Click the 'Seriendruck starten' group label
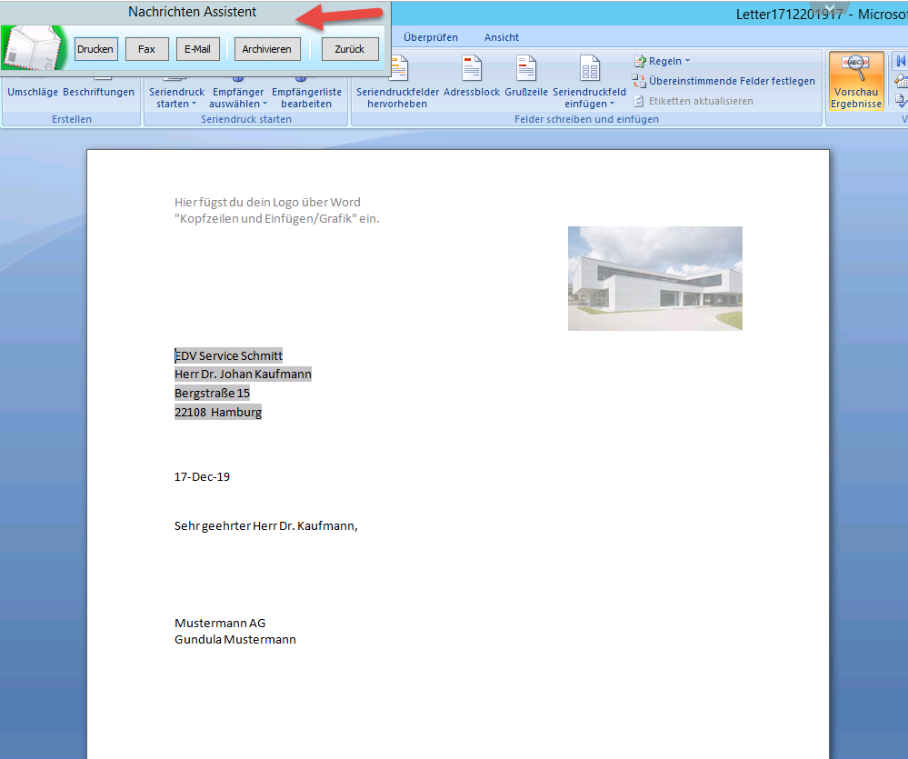This screenshot has height=759, width=908. click(x=246, y=119)
